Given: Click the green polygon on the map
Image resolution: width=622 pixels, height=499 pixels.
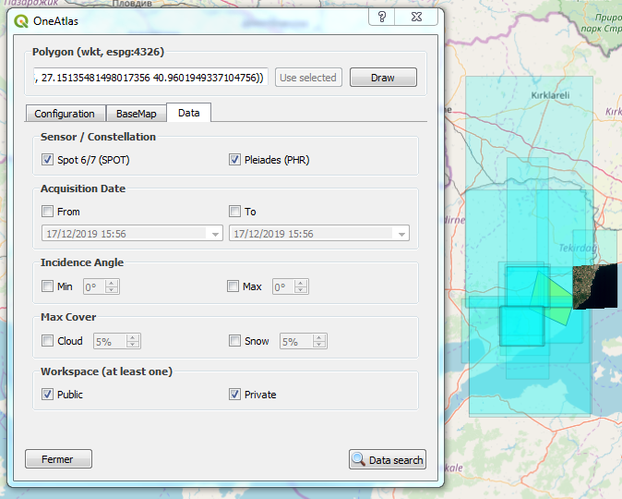Looking at the screenshot, I should pyautogui.click(x=552, y=300).
